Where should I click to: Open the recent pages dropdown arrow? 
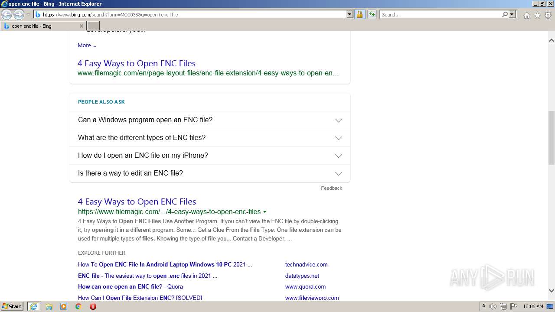click(x=29, y=15)
